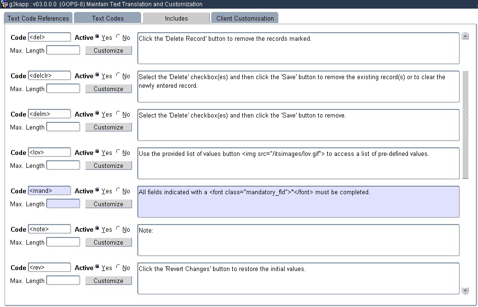The height and width of the screenshot is (307, 478).
Task: Focus the Code field containing <rev>
Action: click(49, 268)
